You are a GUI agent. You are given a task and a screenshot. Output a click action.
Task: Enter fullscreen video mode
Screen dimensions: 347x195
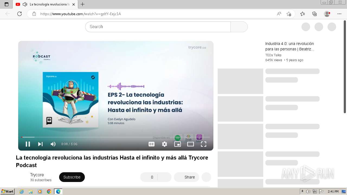click(204, 144)
